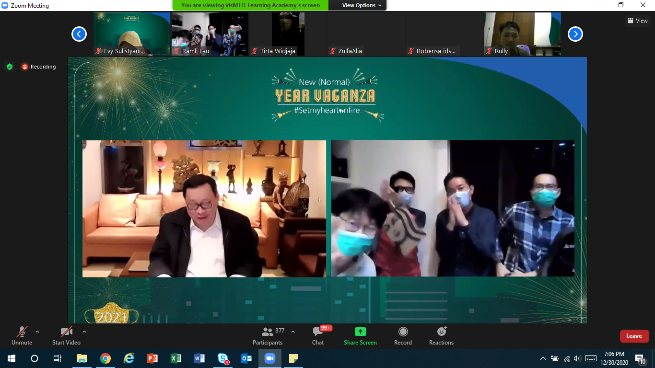Open Outlook from the taskbar
The image size is (655, 368).
246,358
